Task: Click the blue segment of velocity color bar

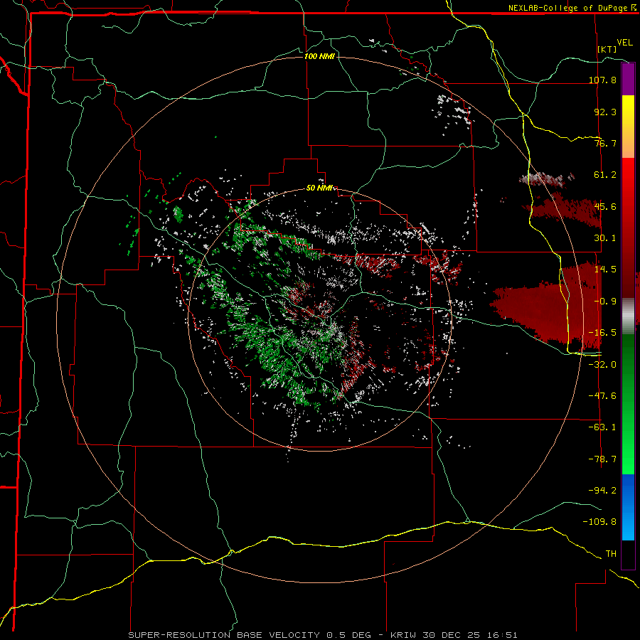Action: [628, 507]
